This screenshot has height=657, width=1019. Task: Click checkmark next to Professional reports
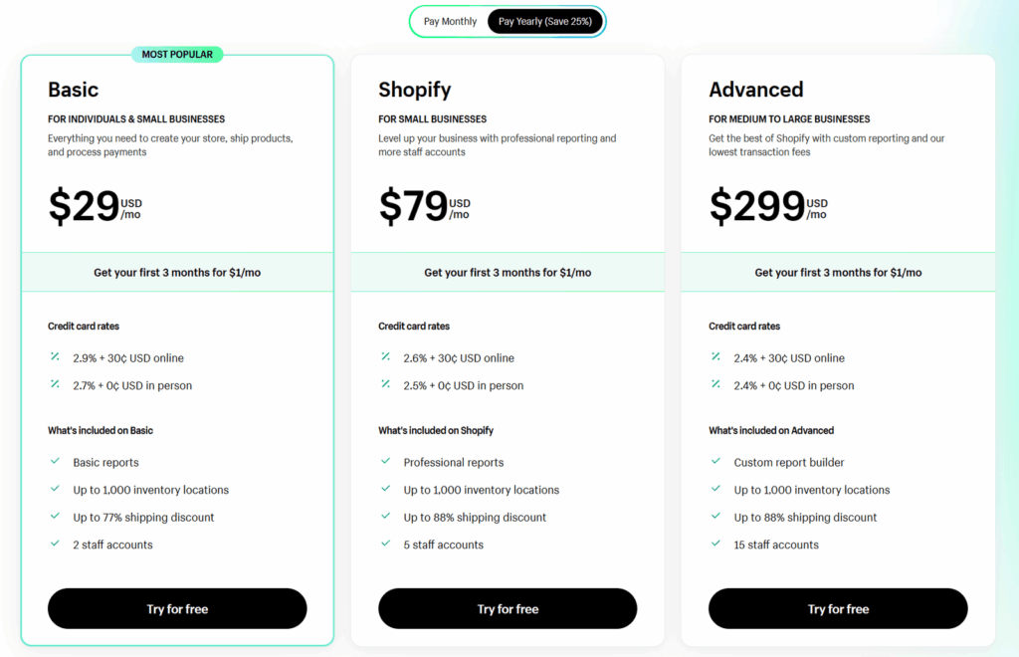(x=385, y=462)
